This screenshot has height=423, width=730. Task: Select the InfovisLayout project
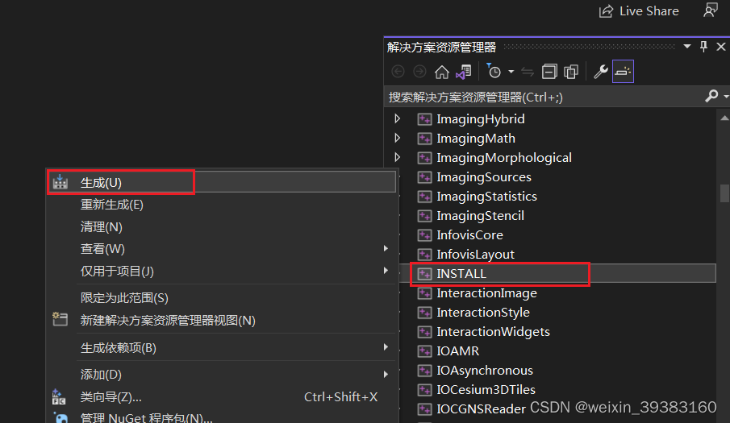coord(475,255)
